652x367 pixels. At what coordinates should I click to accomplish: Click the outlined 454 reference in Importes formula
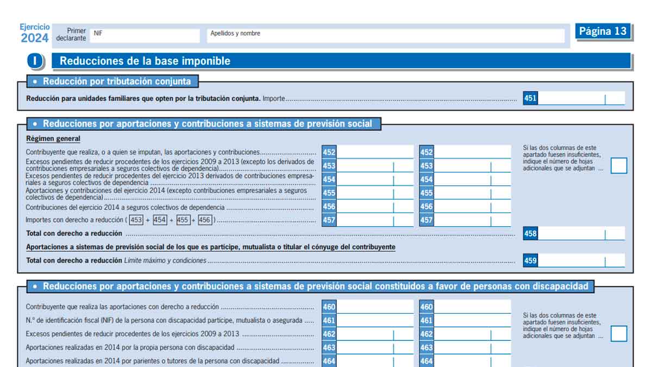click(x=160, y=220)
